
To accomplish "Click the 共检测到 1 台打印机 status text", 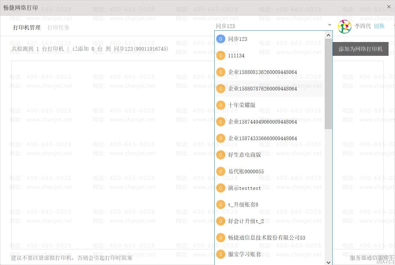I will coord(38,49).
